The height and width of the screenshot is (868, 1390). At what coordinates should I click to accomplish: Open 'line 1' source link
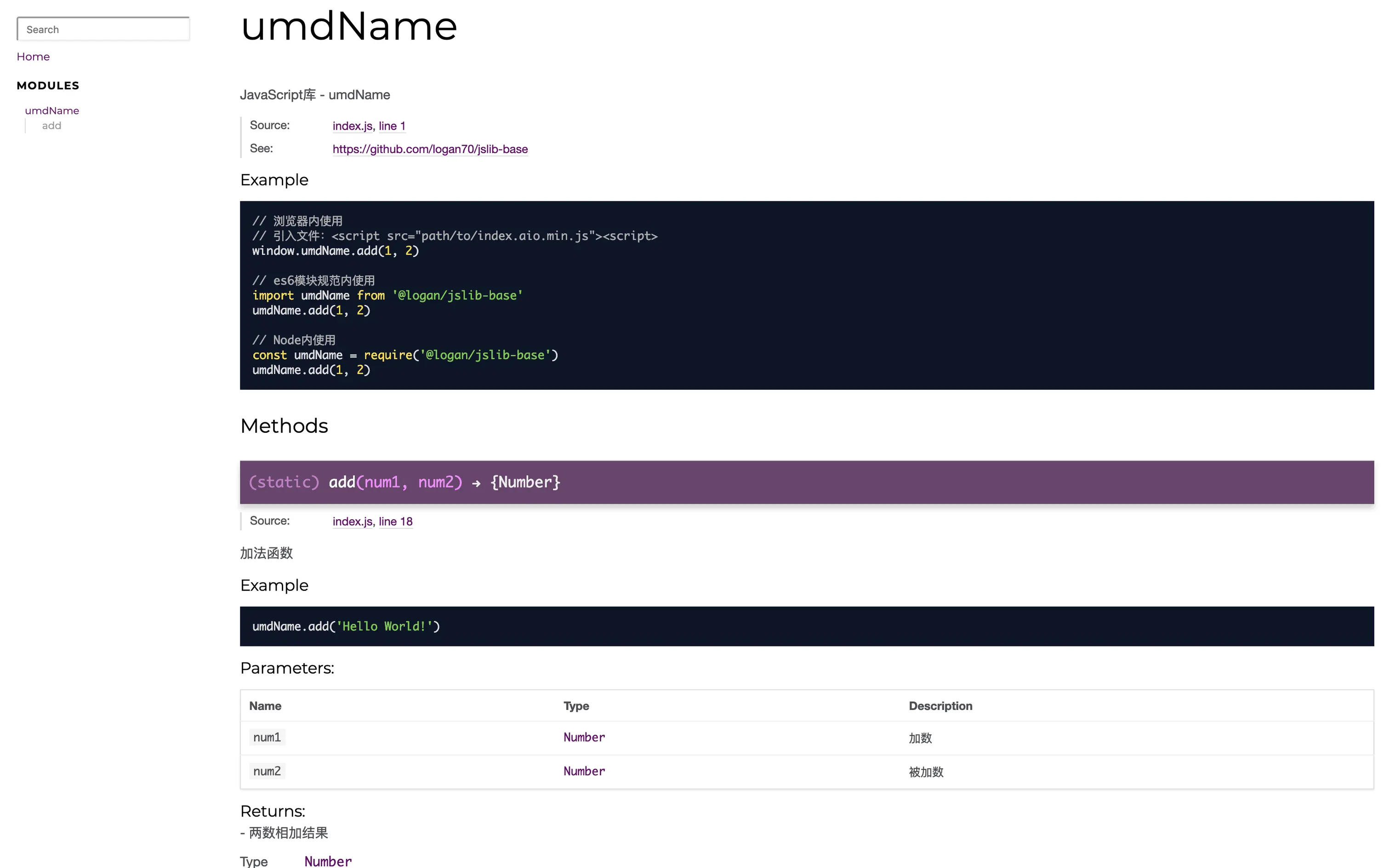click(392, 126)
